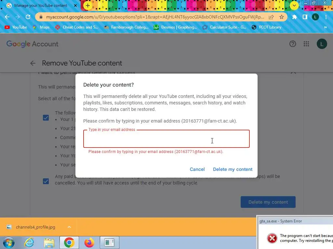Open Firefox from the taskbar
Viewport: 333px width, 249px height.
pos(89,243)
